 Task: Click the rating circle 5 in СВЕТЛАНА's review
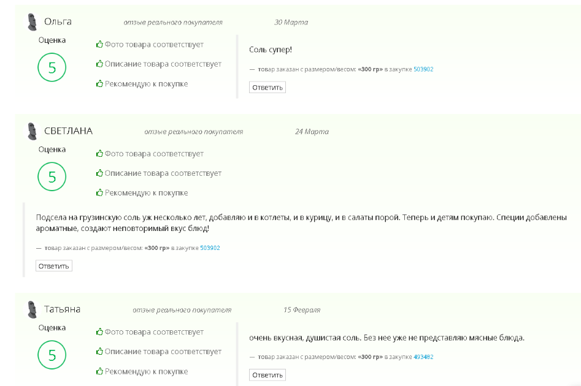coord(52,176)
